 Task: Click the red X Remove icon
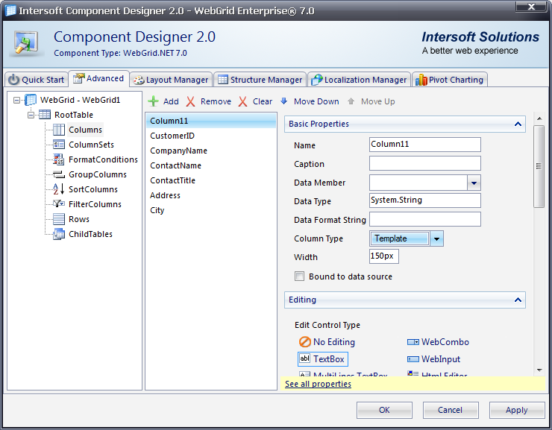click(x=191, y=101)
